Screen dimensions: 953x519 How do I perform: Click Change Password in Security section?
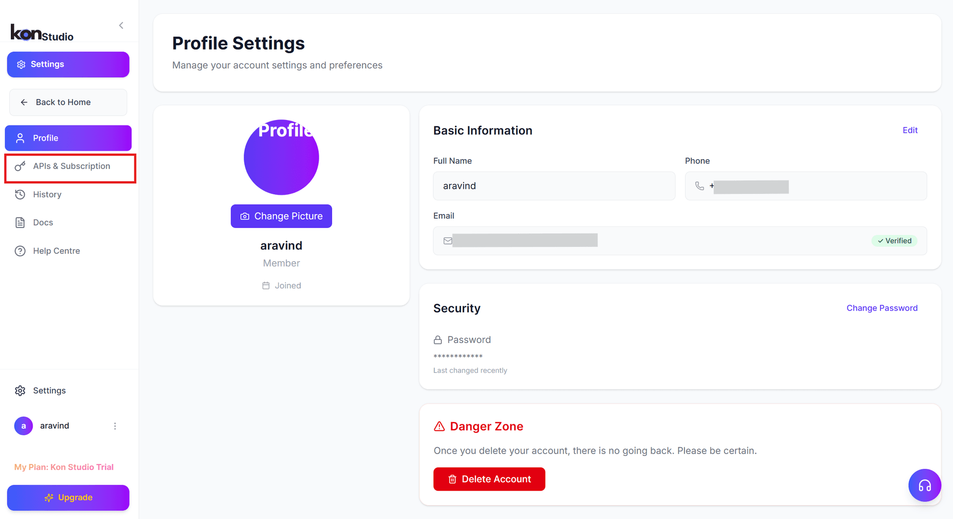[882, 308]
